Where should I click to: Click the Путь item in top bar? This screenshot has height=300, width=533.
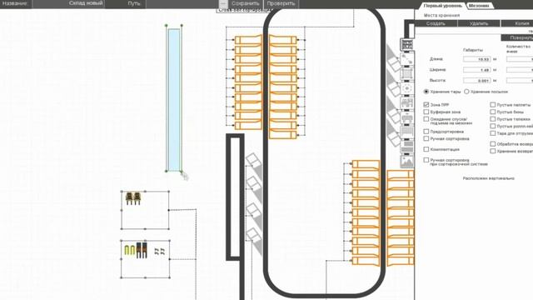[x=134, y=3]
